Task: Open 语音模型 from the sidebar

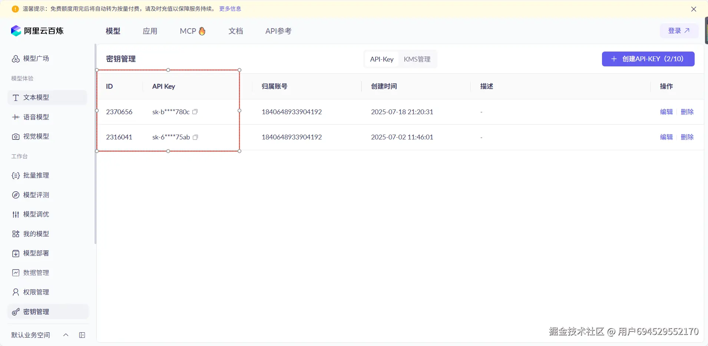Action: pyautogui.click(x=36, y=117)
